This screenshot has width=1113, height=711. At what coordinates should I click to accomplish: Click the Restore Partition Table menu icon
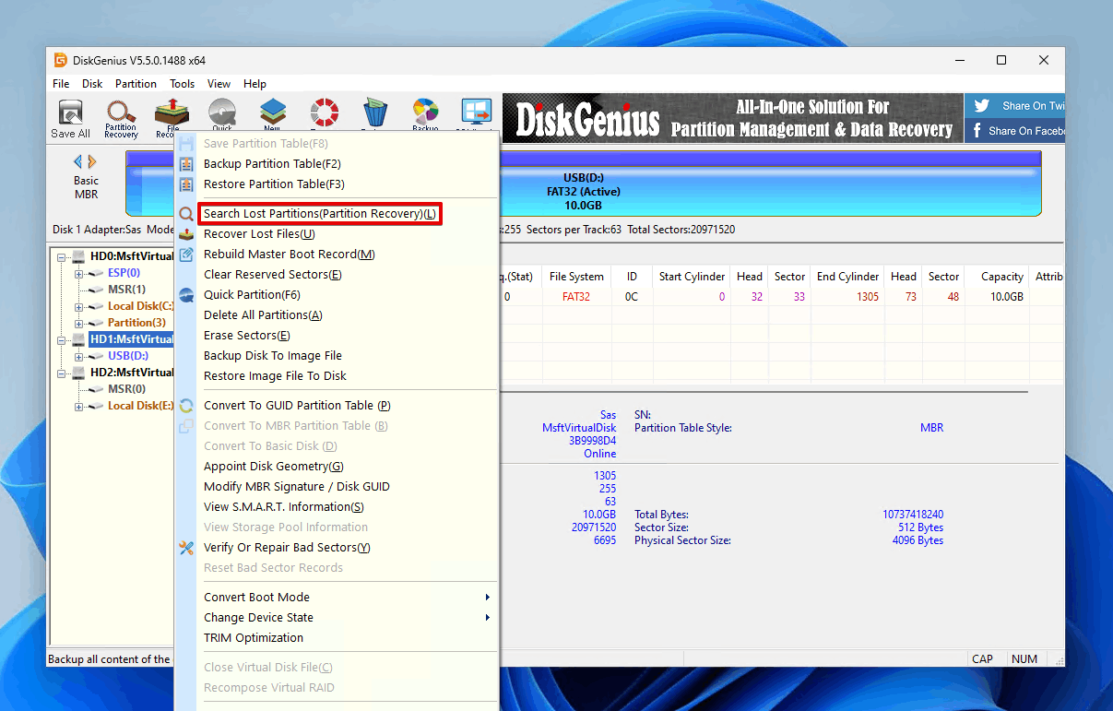coord(186,184)
